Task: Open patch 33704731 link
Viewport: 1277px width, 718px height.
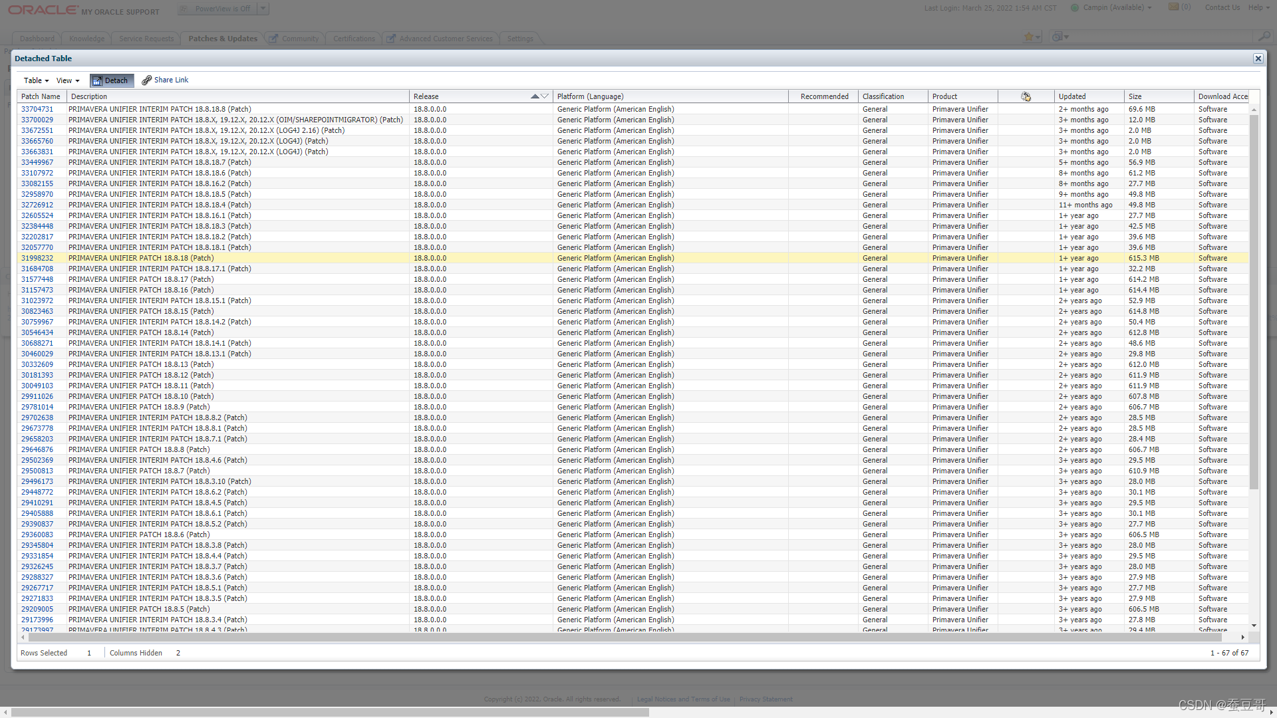Action: pos(37,109)
